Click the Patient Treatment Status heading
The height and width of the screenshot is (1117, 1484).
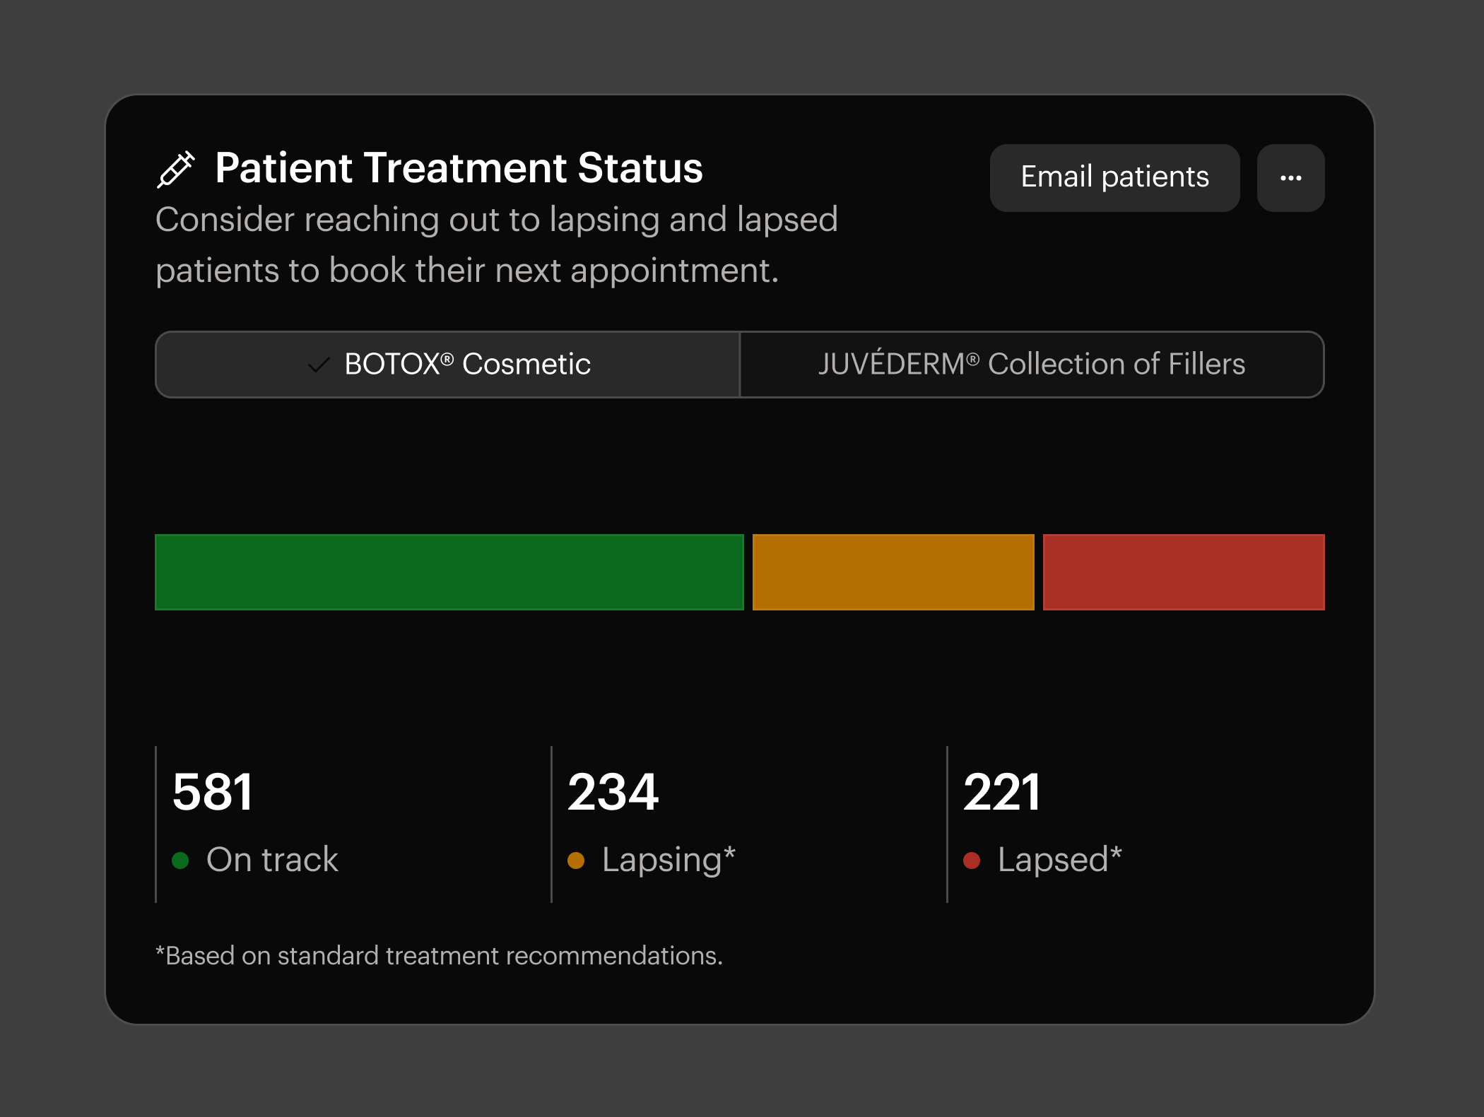pos(459,168)
